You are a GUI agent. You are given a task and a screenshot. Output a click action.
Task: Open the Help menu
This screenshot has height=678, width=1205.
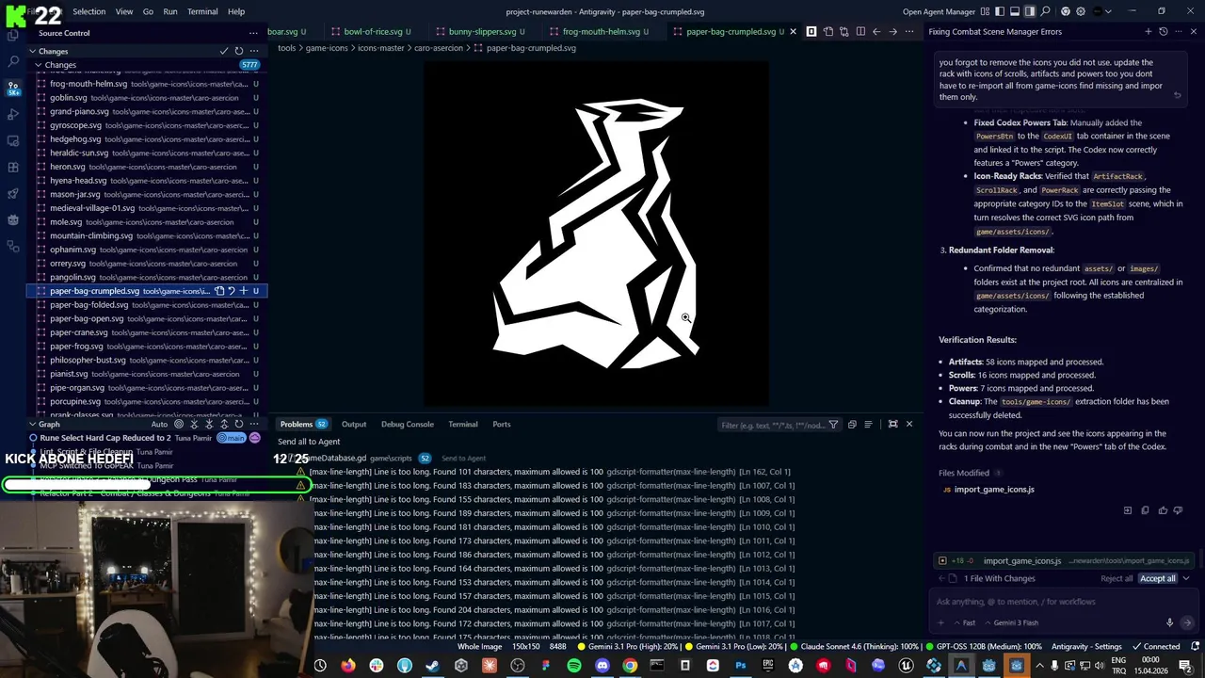pos(236,11)
